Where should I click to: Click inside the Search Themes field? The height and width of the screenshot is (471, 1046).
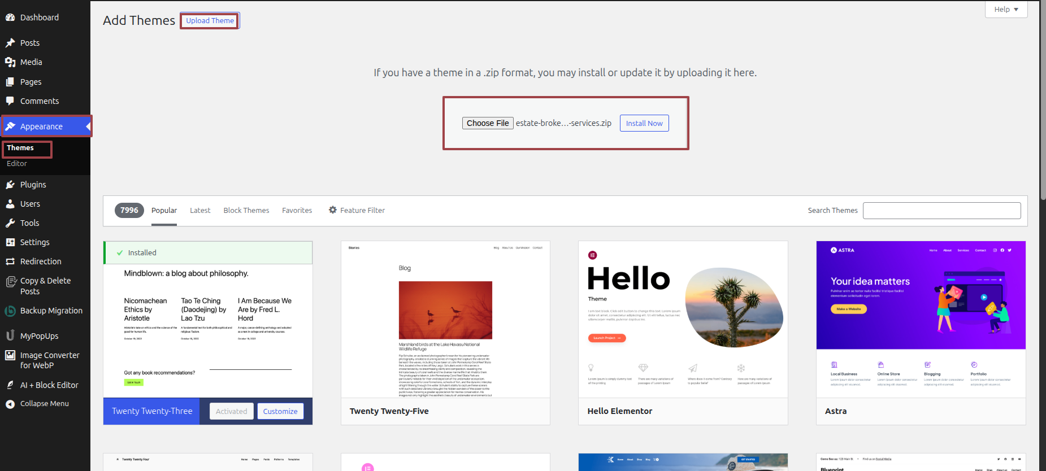[x=941, y=211]
